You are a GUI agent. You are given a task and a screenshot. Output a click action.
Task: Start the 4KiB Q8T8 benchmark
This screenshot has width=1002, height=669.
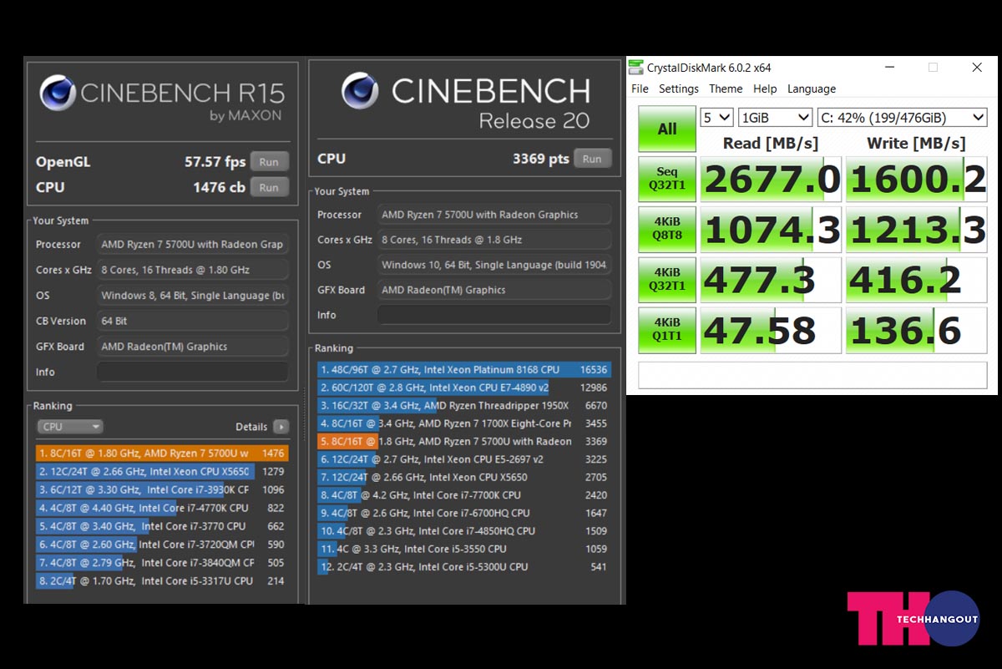pos(667,229)
